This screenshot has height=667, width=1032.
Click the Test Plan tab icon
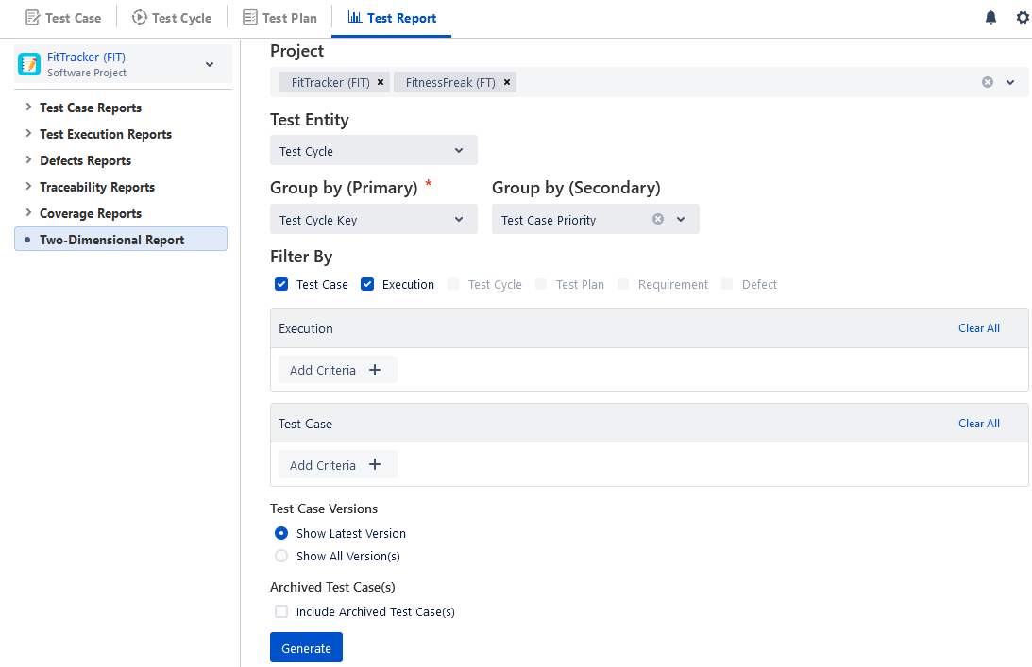point(249,18)
